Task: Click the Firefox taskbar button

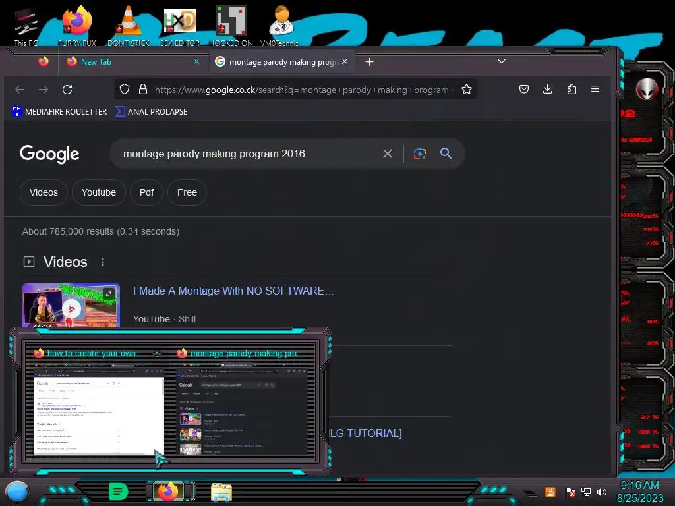Action: pos(168,492)
